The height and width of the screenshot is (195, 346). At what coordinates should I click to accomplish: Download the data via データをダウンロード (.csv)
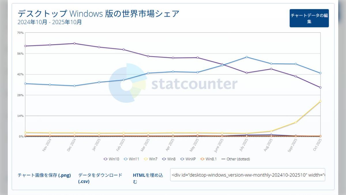[x=100, y=178]
